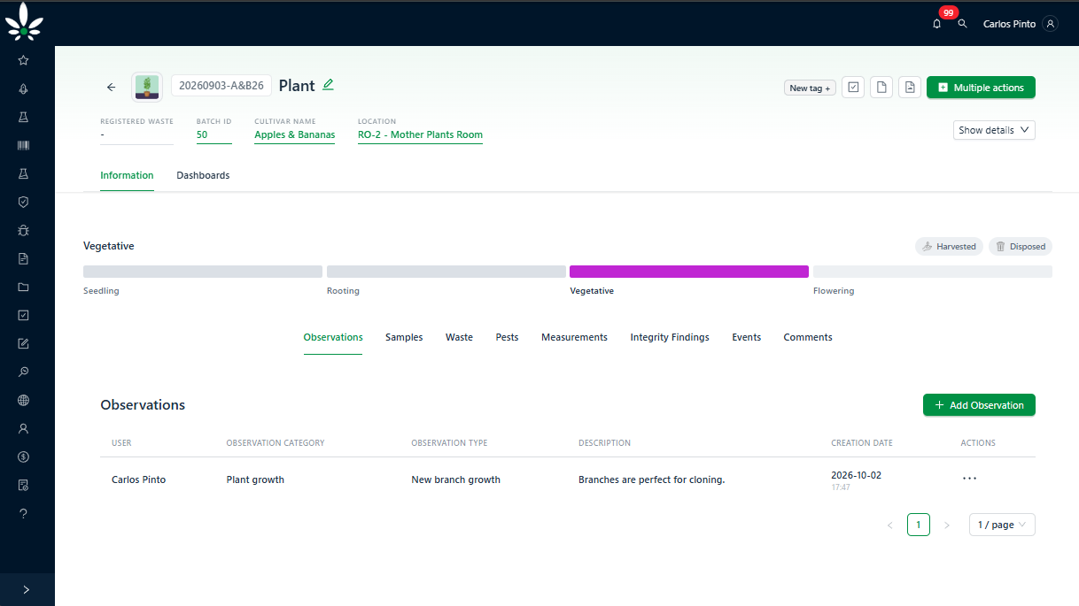Open the row actions ellipsis menu
The width and height of the screenshot is (1079, 606).
tap(969, 479)
